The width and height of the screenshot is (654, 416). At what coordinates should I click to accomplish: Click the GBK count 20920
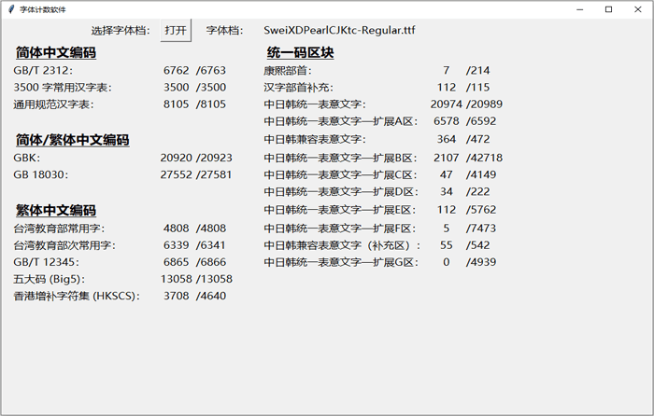tap(176, 158)
